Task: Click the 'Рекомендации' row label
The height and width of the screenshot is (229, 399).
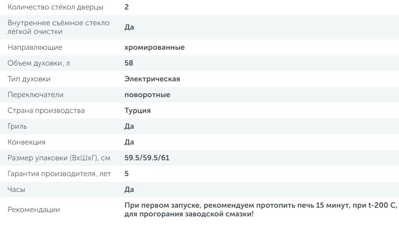Action: (x=34, y=210)
